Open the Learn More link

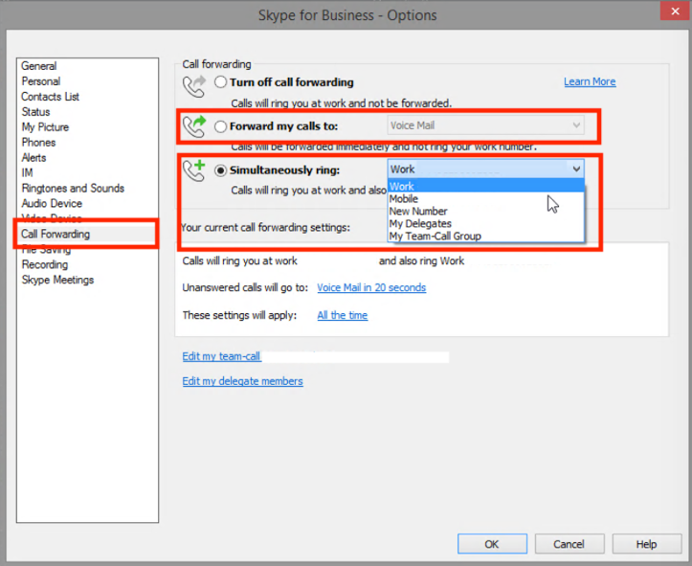590,81
